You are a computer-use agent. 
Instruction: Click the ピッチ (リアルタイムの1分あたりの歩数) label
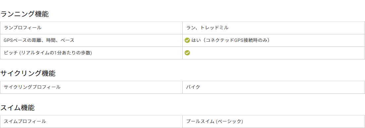point(48,53)
